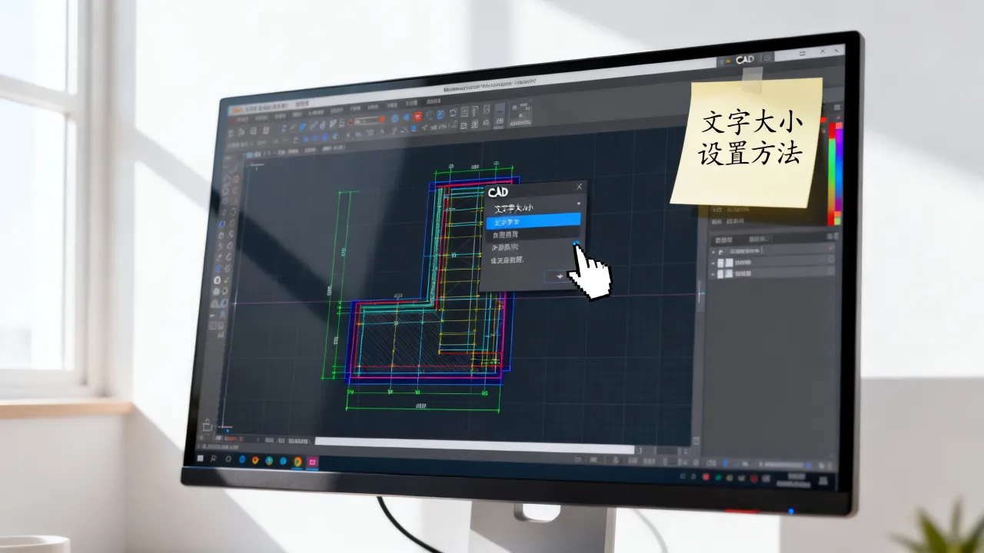Close the small CAD dialog

point(579,187)
